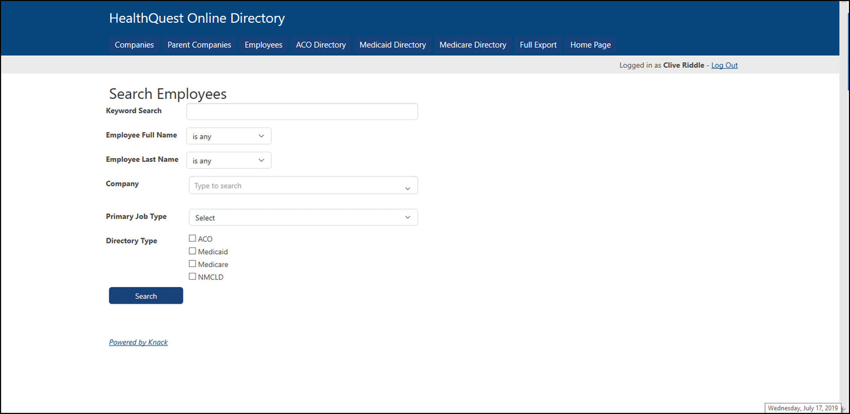Switch to Medicaid Directory tab
Viewport: 850px width, 414px height.
[x=392, y=45]
